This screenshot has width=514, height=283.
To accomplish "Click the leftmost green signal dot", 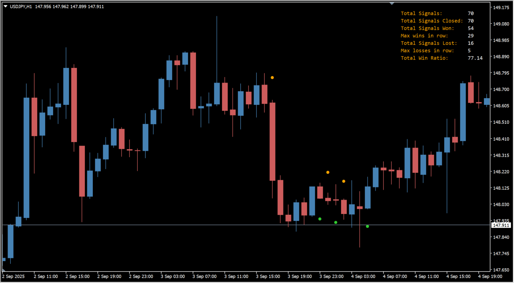I will tap(320, 219).
